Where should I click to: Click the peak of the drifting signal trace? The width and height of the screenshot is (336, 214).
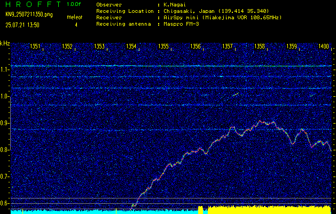(x=260, y=121)
